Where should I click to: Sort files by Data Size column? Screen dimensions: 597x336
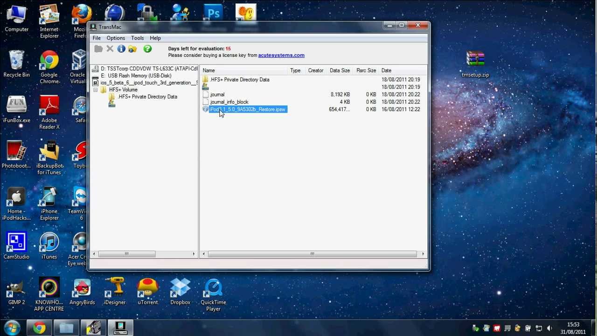[340, 70]
